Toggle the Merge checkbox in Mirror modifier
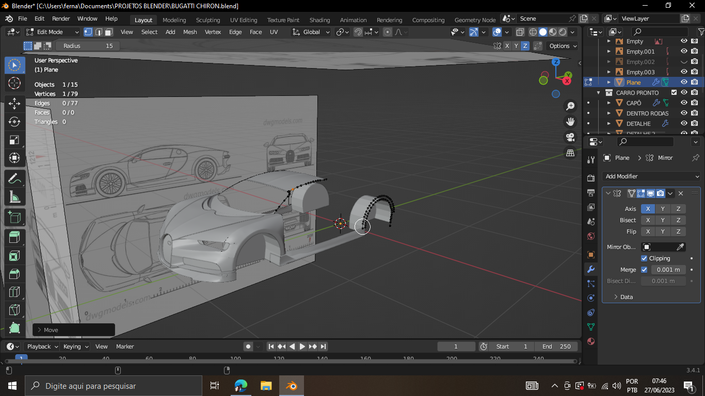Screen dimensions: 705x396 click(644, 270)
